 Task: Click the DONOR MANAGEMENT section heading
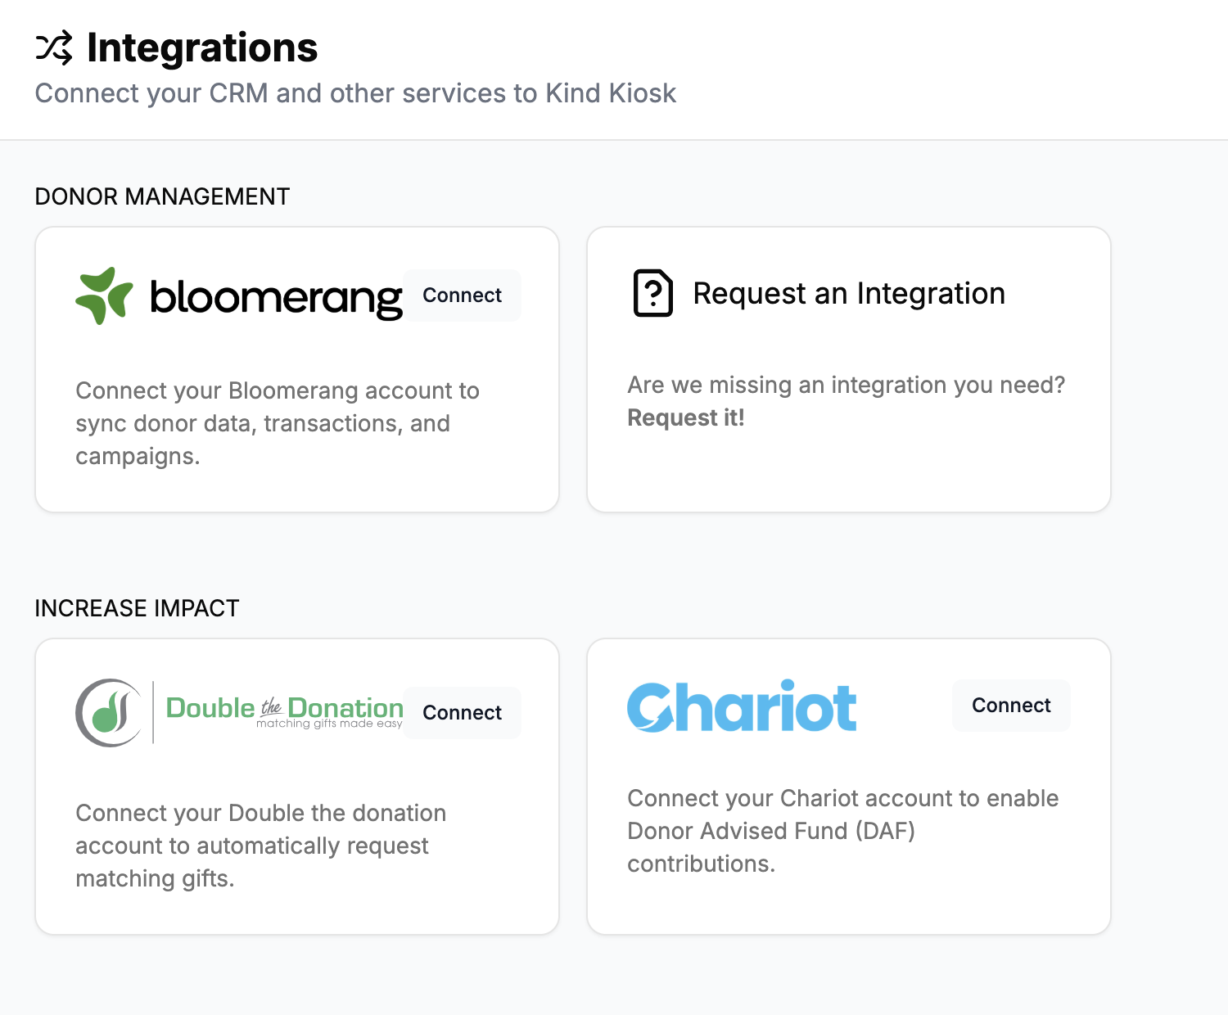click(x=161, y=196)
